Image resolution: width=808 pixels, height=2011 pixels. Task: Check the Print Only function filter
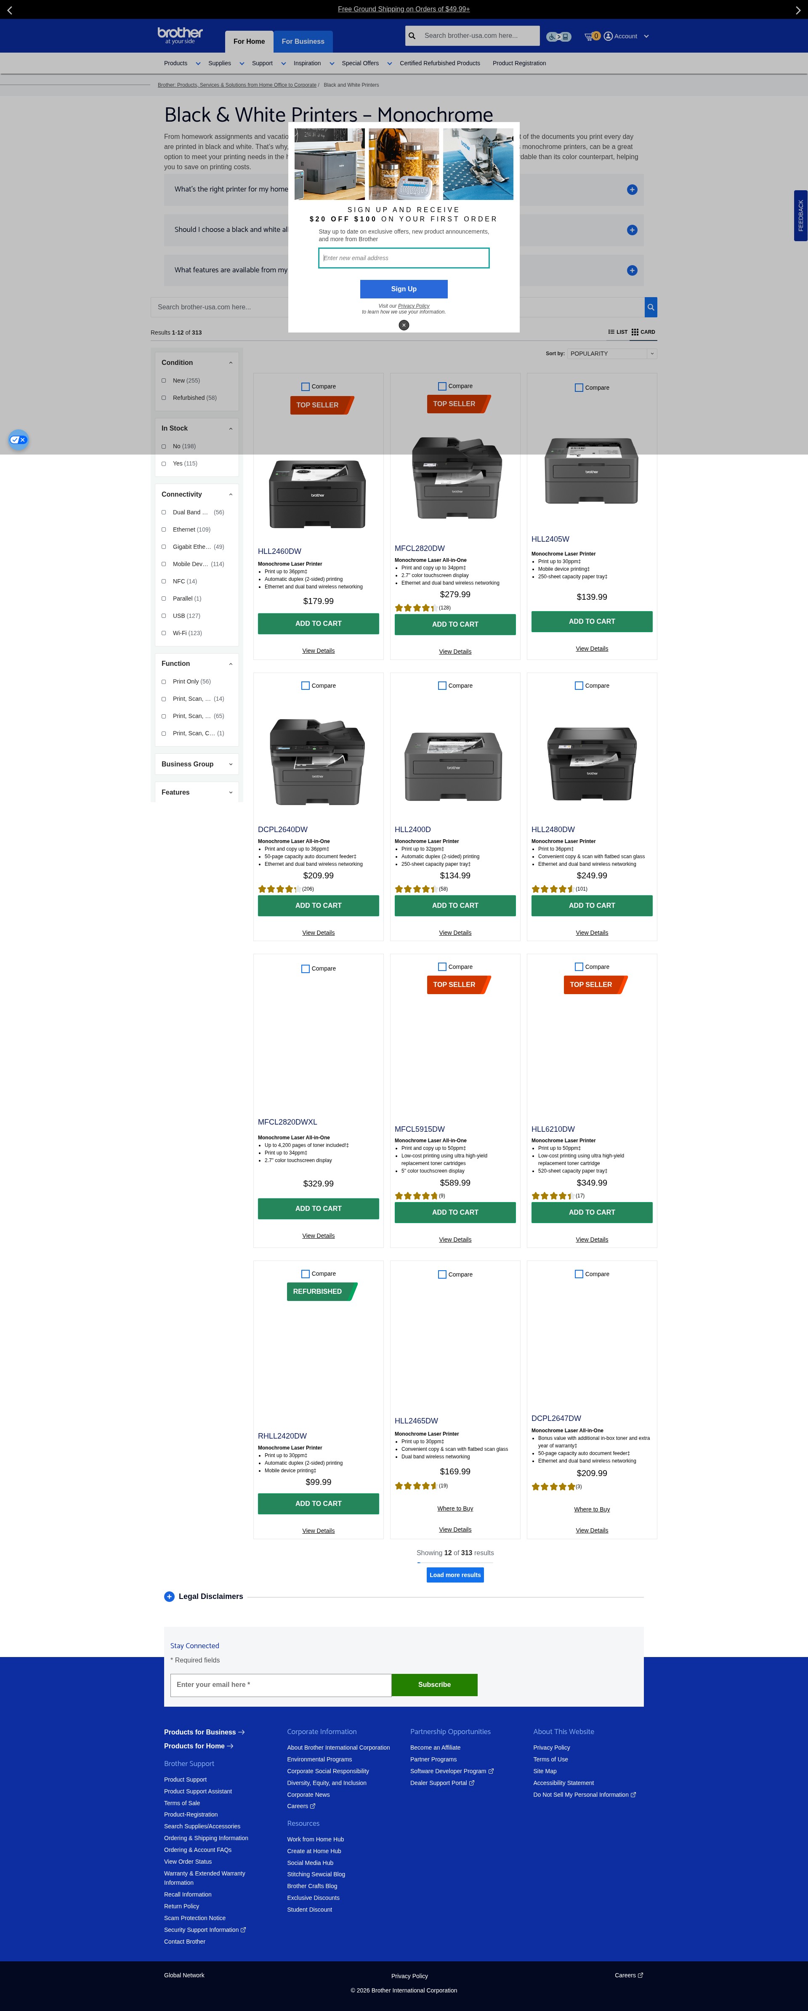click(164, 681)
